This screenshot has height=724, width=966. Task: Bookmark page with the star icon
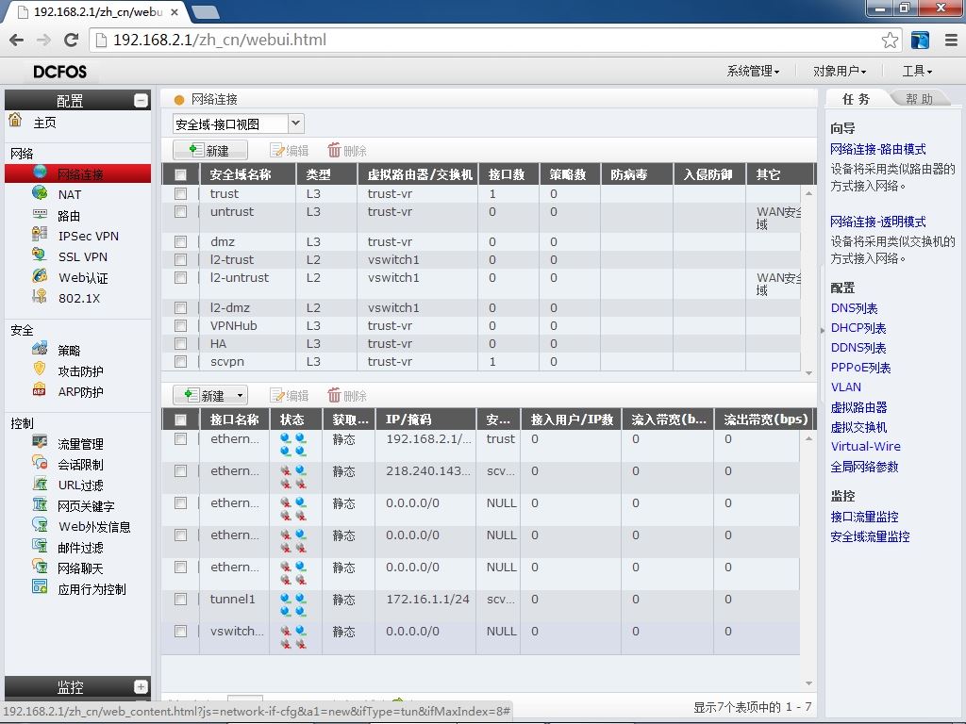click(x=890, y=40)
